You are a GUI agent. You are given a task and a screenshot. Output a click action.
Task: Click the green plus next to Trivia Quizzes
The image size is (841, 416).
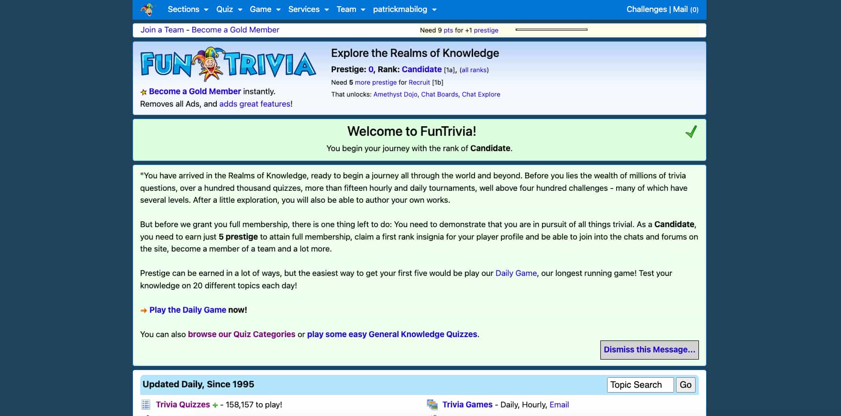click(x=215, y=405)
